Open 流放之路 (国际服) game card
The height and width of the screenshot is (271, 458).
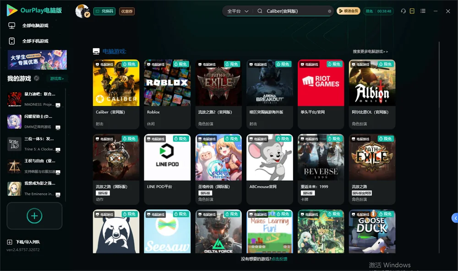[x=116, y=169]
